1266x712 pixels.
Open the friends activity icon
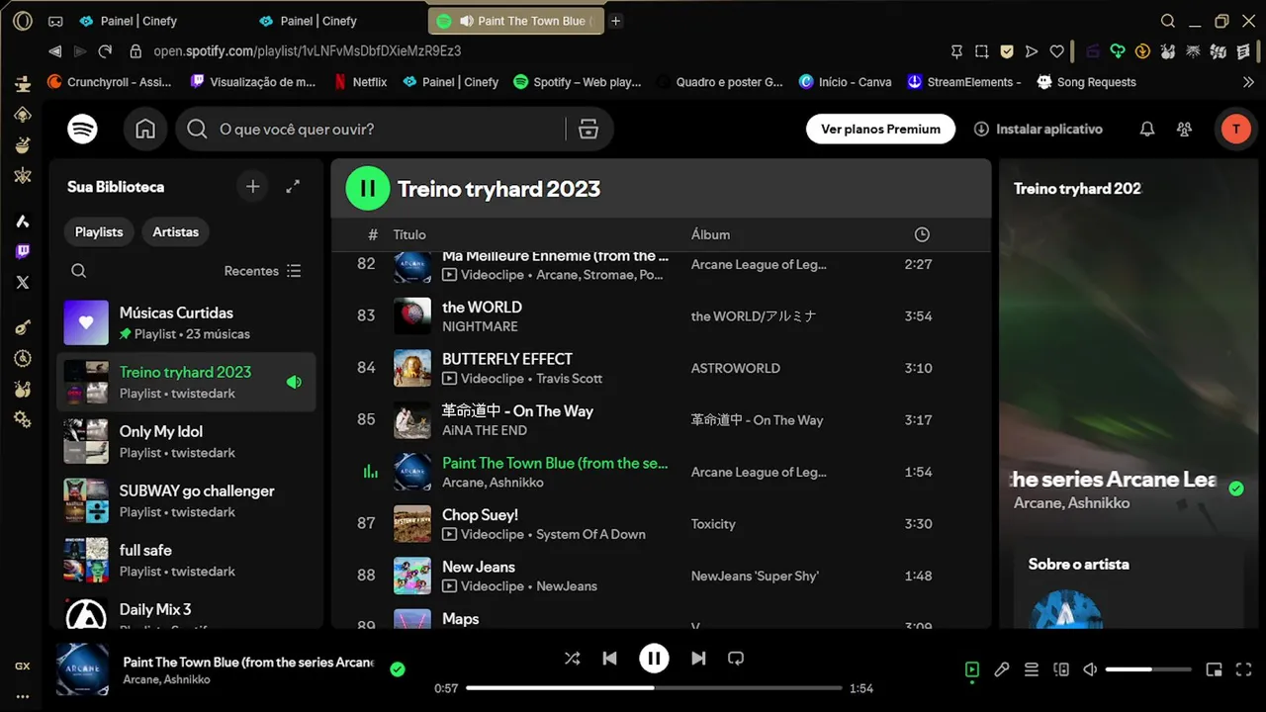1184,129
